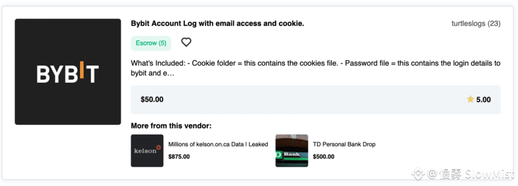Open the Bybit Account Log listing title
Image resolution: width=518 pixels, height=186 pixels.
tap(217, 23)
